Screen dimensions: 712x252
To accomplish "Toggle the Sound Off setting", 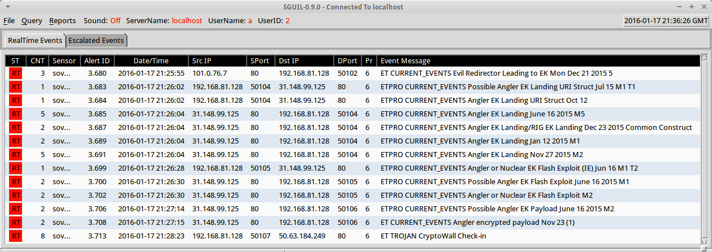I will tap(115, 21).
